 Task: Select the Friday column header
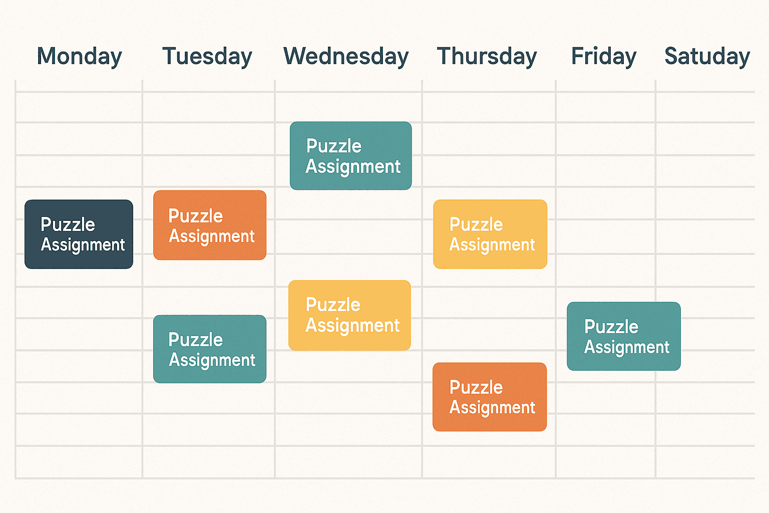coord(604,56)
